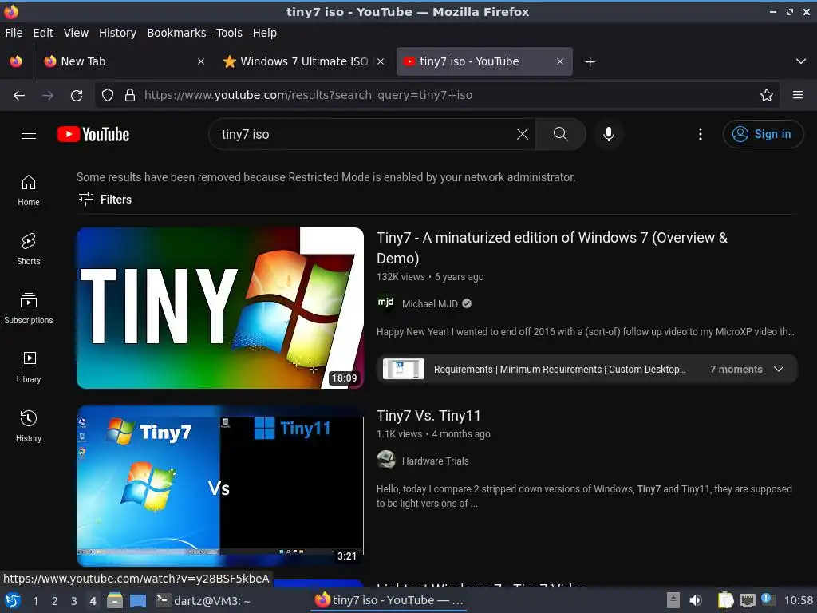Open the Help menu
Image resolution: width=817 pixels, height=613 pixels.
pyautogui.click(x=265, y=33)
